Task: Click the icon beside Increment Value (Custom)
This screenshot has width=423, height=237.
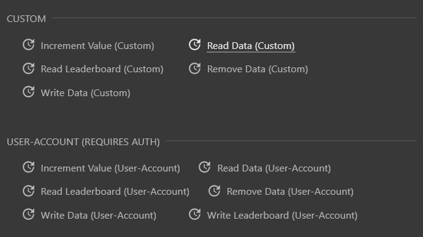Action: (29, 45)
